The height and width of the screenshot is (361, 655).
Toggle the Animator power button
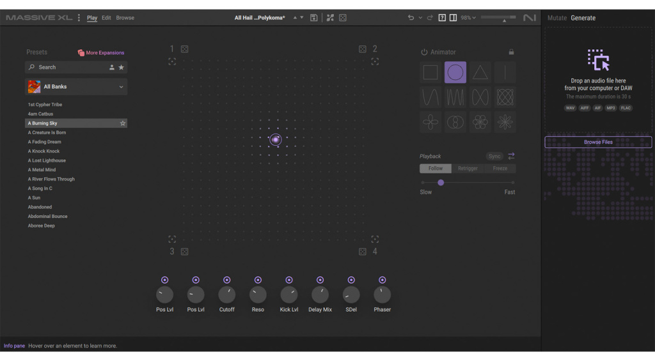click(x=424, y=52)
